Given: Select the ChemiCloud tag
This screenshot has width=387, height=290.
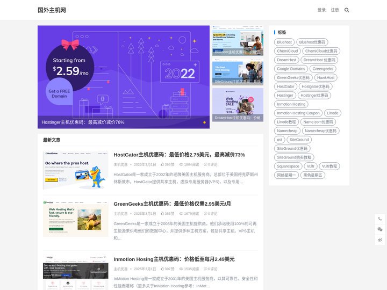Looking at the screenshot, I should click(x=287, y=51).
